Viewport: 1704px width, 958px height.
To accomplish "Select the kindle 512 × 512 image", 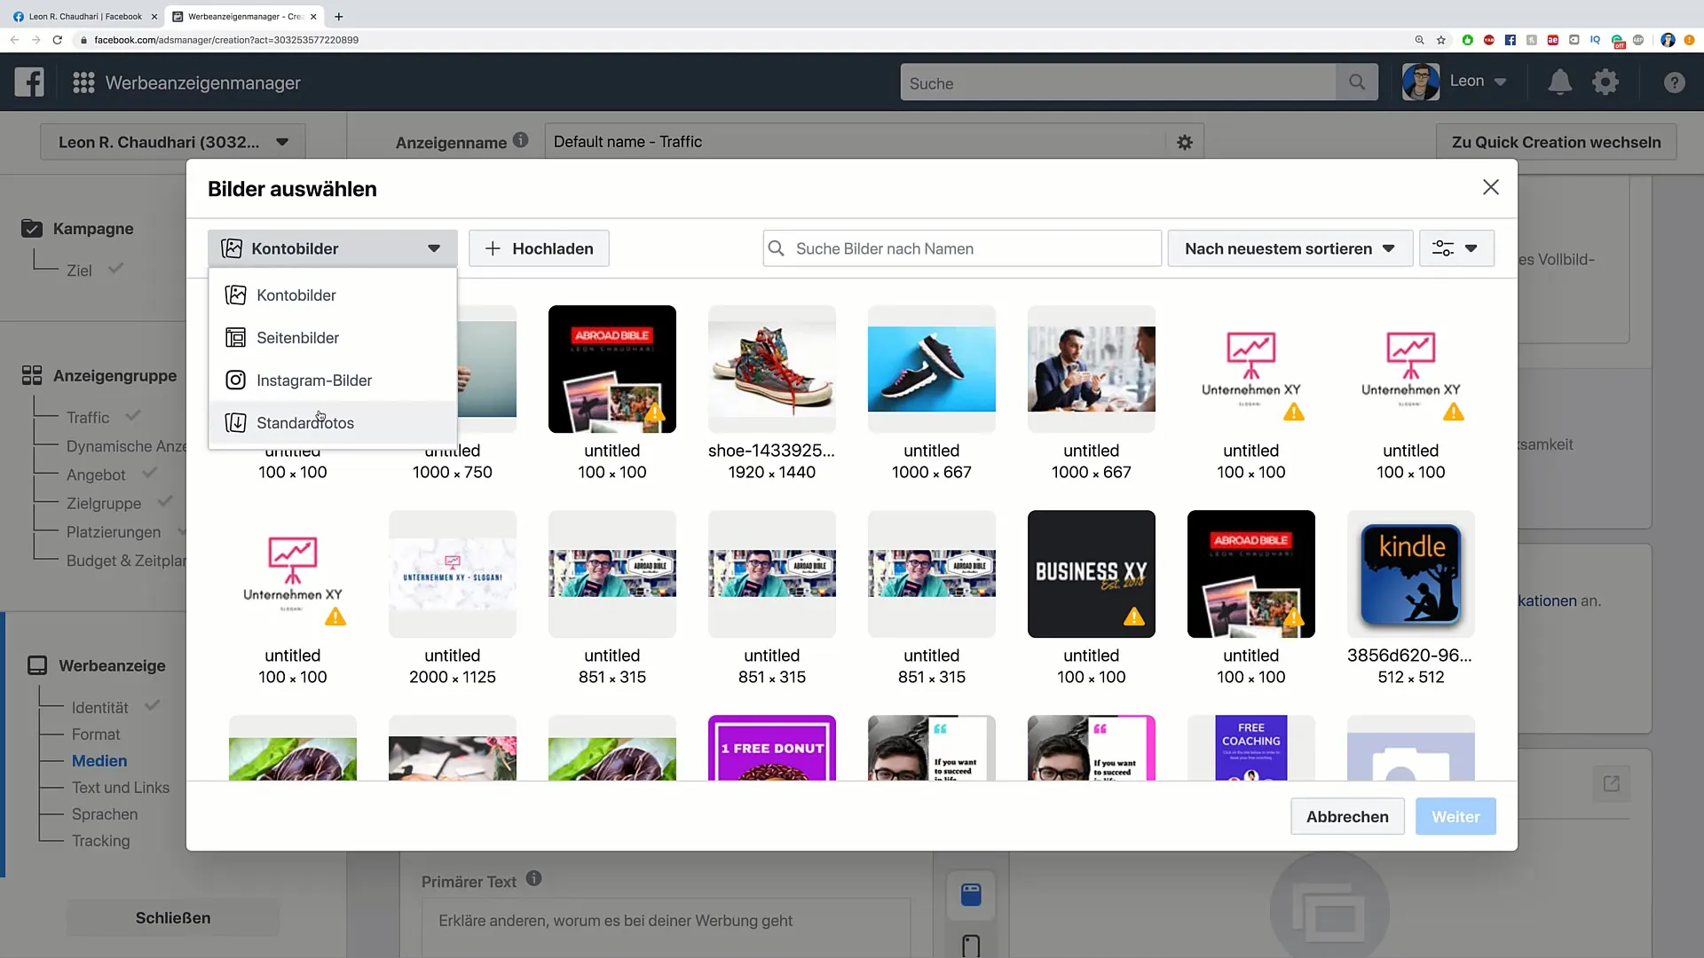I will pos(1411,574).
